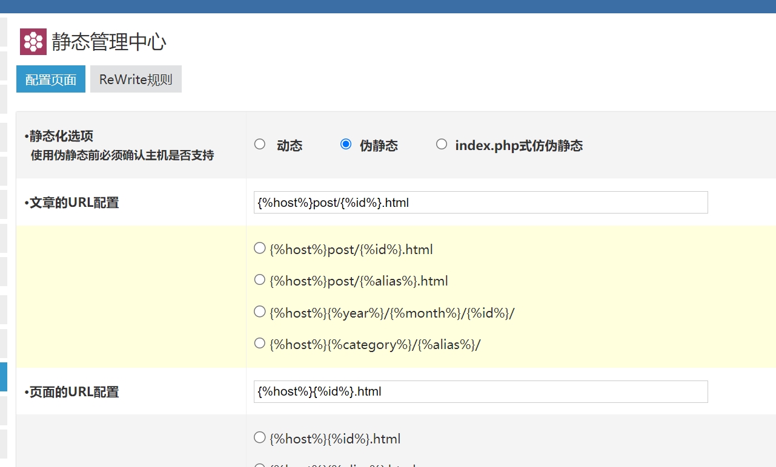Pick the article preset {%host%}post/{%id%}.html
The width and height of the screenshot is (776, 467).
(260, 248)
